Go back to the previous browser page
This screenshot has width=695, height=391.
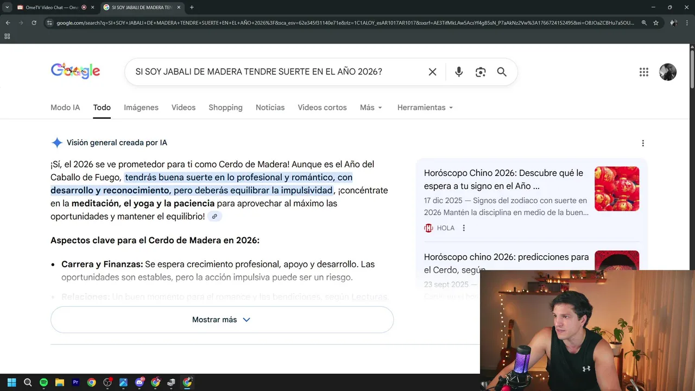(x=8, y=23)
